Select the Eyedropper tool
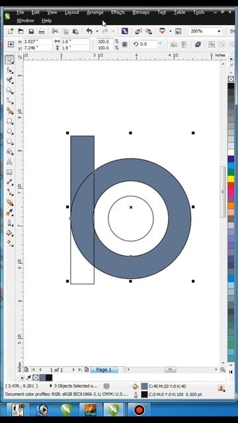 (10, 213)
